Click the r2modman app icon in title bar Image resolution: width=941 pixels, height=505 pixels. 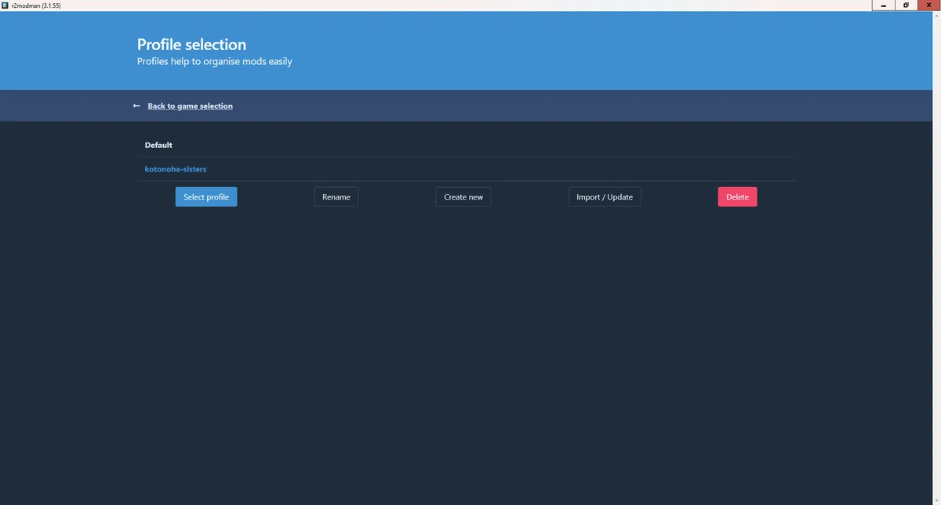click(5, 5)
